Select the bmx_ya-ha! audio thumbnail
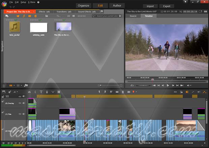This screenshot has height=148, width=209. (14, 27)
